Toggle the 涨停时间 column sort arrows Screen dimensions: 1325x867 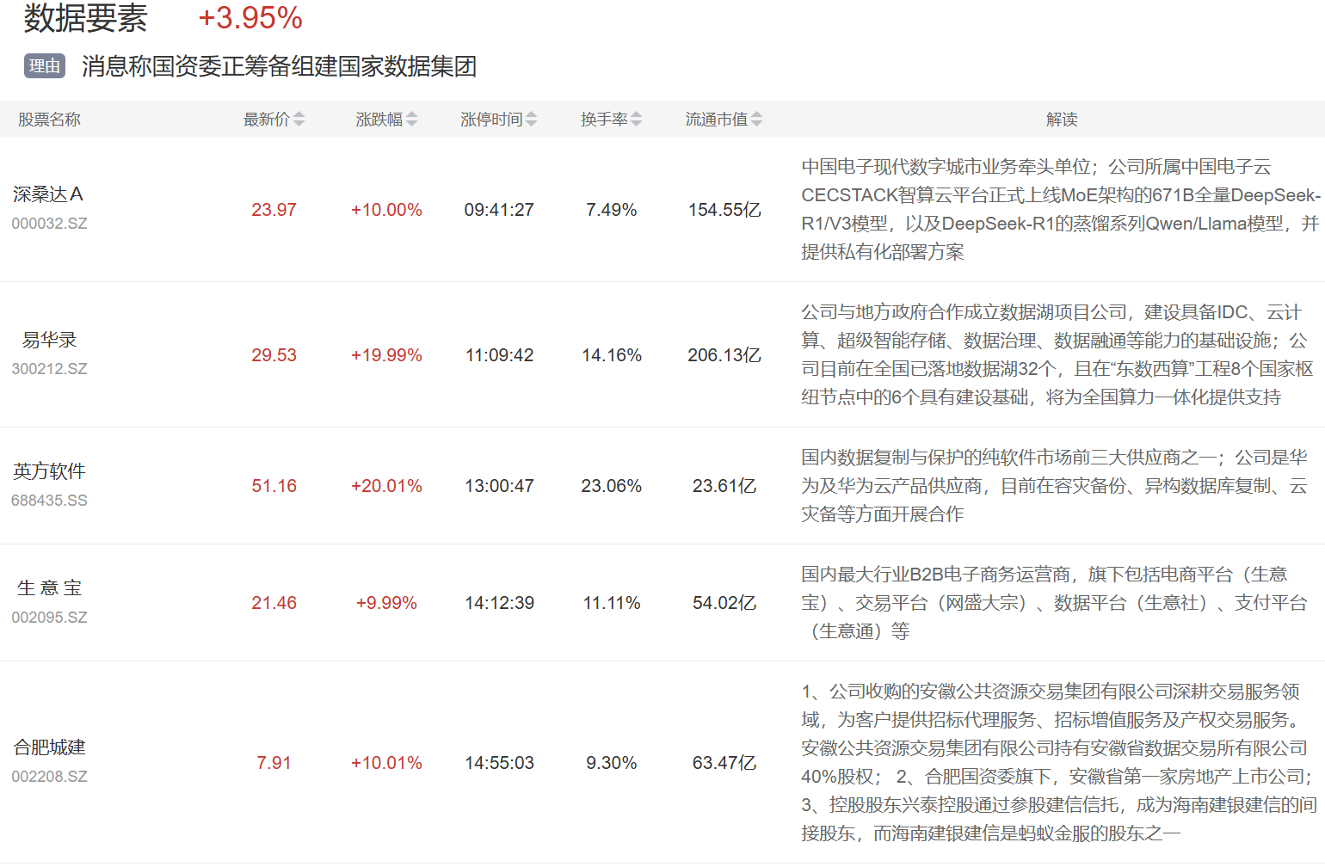[531, 120]
